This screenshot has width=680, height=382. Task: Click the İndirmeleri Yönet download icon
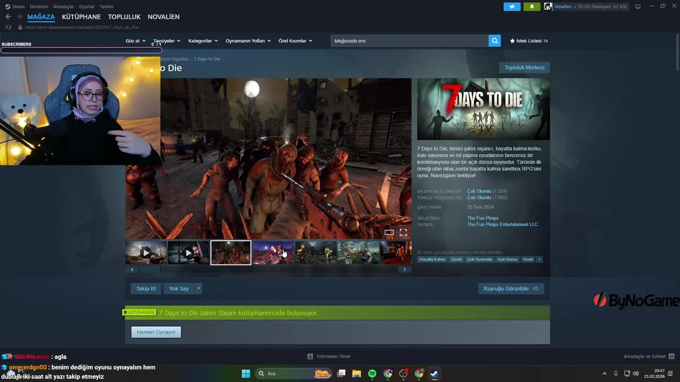pos(310,356)
